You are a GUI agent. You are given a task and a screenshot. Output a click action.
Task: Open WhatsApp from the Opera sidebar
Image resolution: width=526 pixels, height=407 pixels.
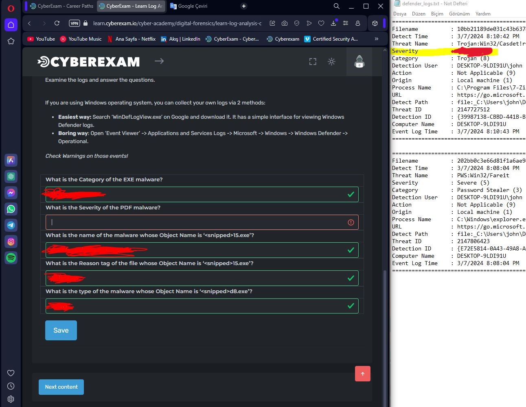(x=11, y=209)
